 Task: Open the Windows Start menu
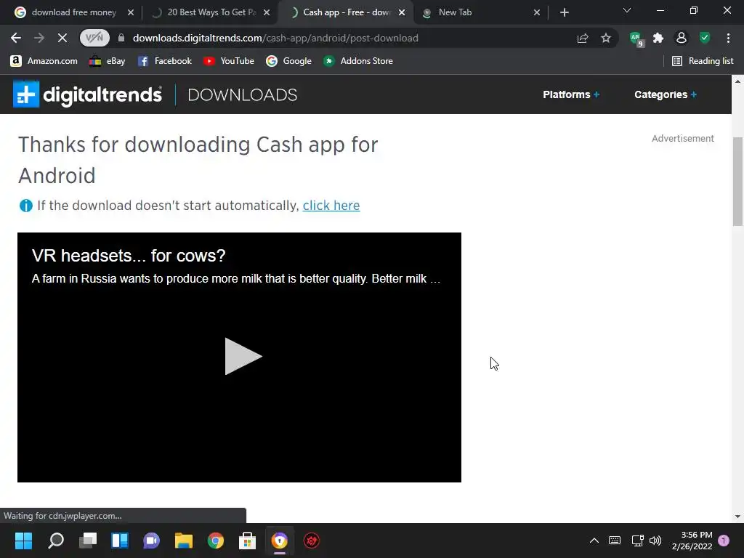(23, 541)
